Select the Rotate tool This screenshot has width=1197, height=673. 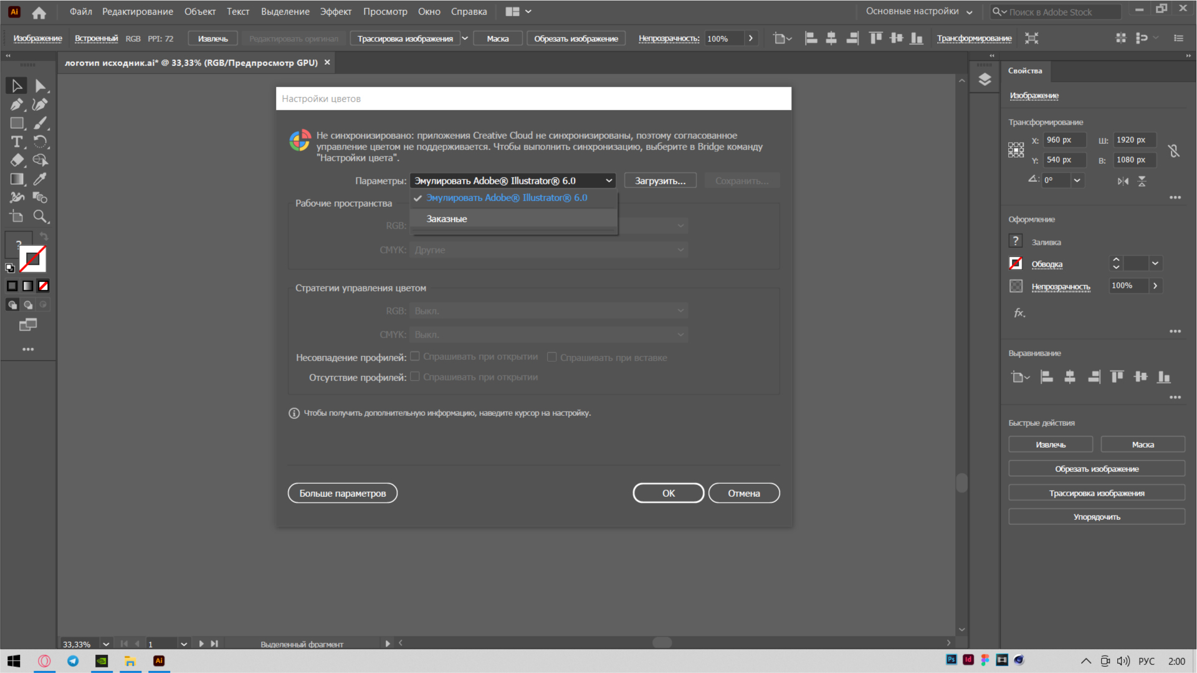pos(41,142)
